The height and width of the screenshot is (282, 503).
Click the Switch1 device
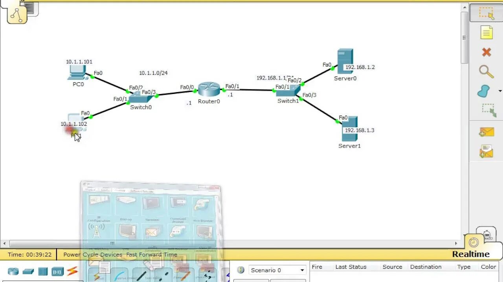point(288,91)
